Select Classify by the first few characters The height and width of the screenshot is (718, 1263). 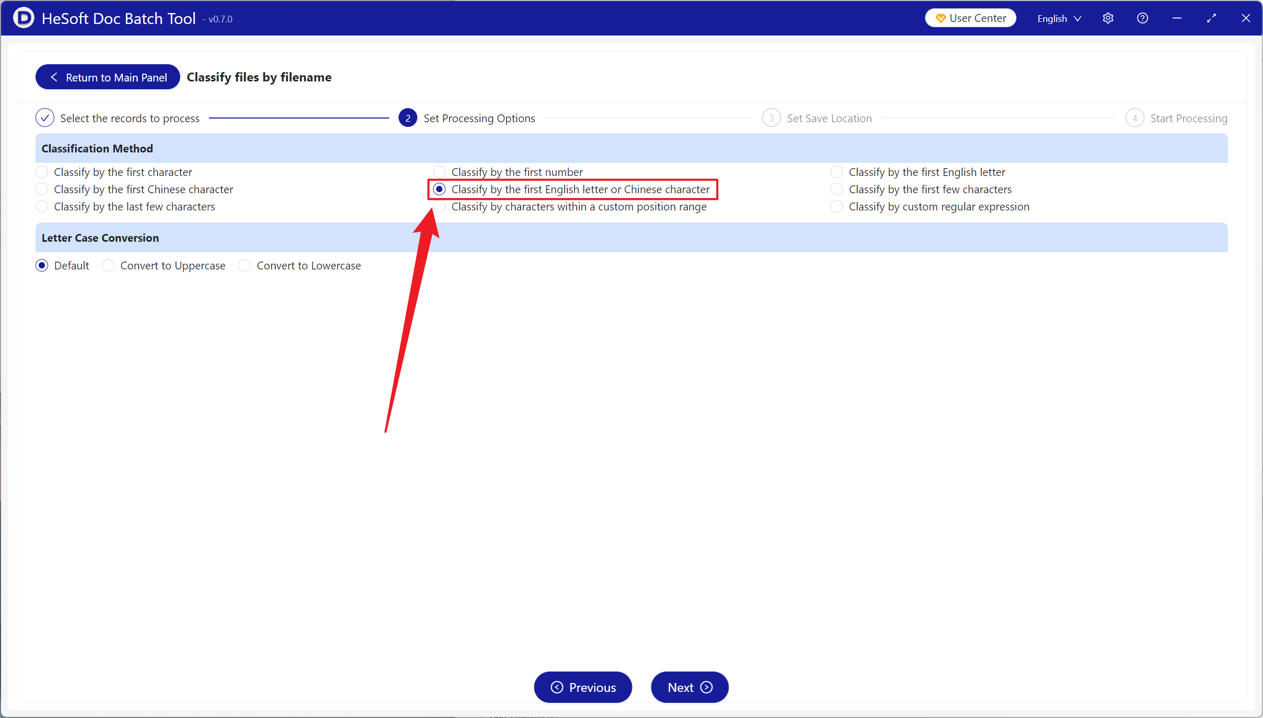coord(921,189)
